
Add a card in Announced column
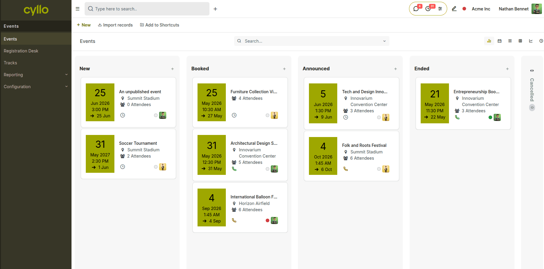tap(396, 69)
